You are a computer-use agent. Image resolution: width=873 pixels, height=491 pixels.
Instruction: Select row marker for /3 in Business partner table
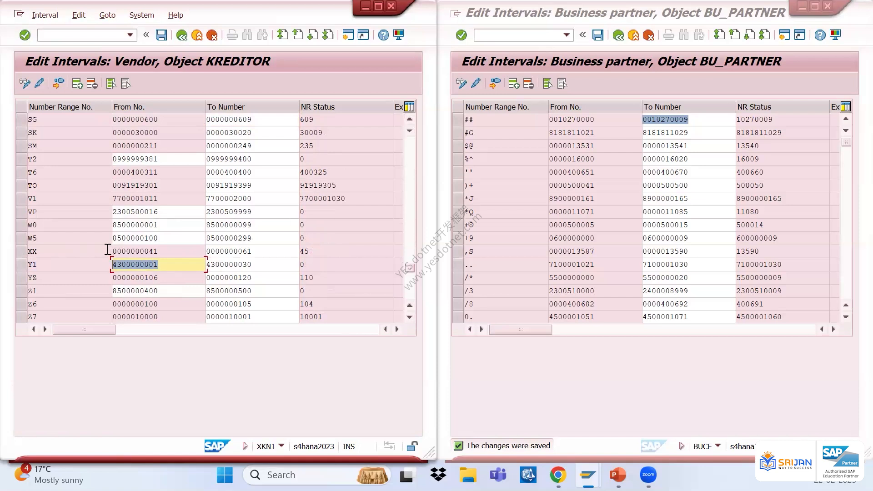[x=457, y=291]
